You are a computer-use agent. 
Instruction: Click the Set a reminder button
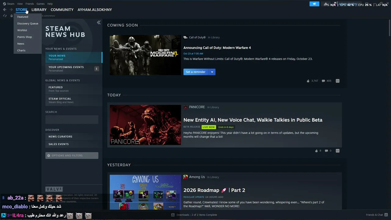pyautogui.click(x=196, y=72)
